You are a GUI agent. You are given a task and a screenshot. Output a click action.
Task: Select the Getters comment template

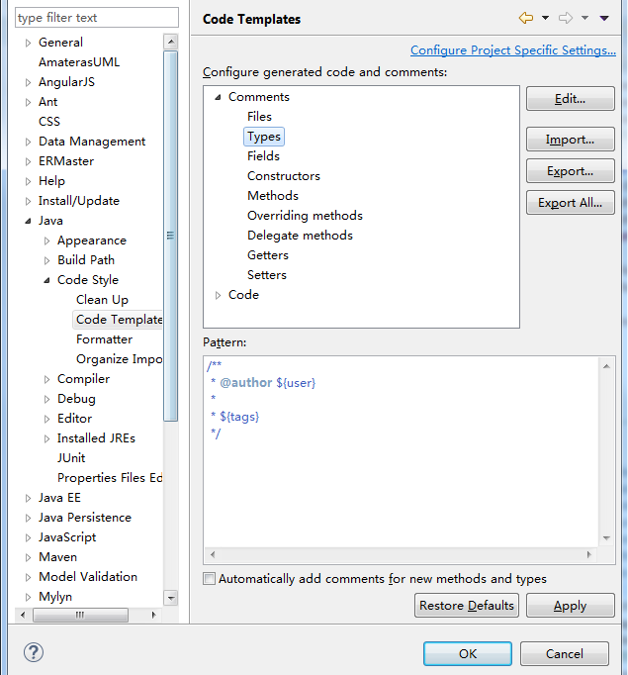[x=268, y=255]
